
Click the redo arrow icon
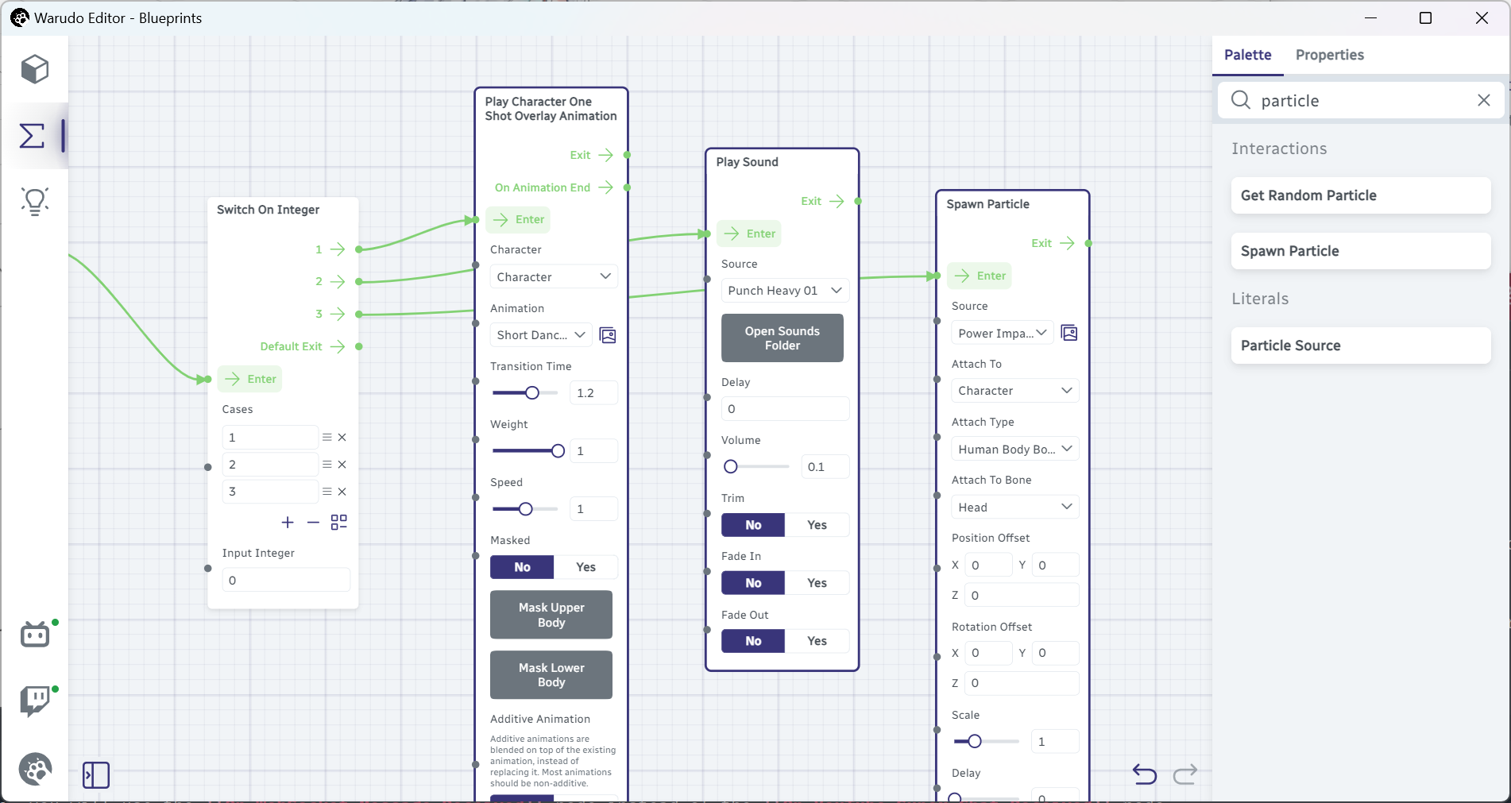point(1185,774)
